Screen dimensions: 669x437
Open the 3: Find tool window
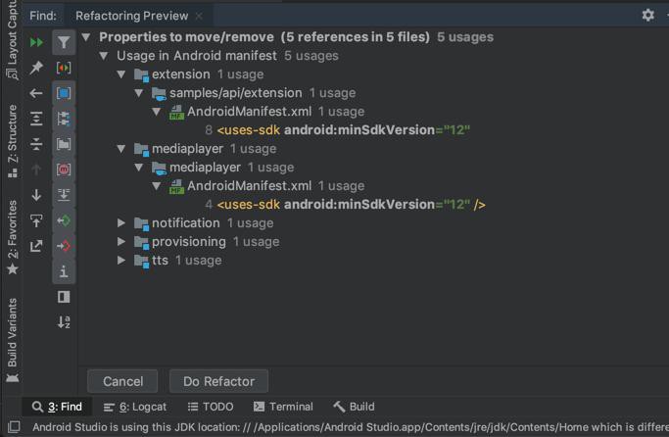pos(57,407)
